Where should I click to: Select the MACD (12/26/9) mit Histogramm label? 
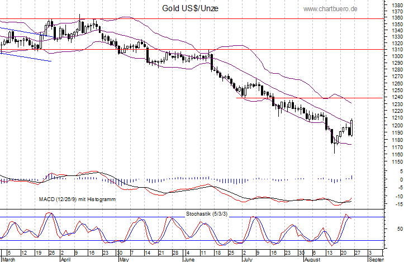click(78, 198)
